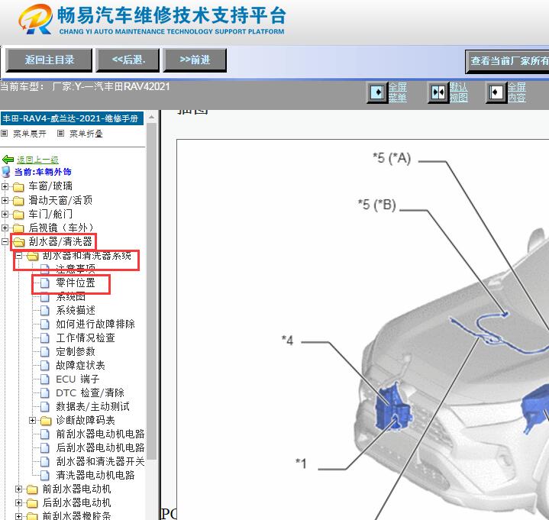The width and height of the screenshot is (549, 520).
Task: Open the 工作情况检查 page
Action: coord(86,338)
